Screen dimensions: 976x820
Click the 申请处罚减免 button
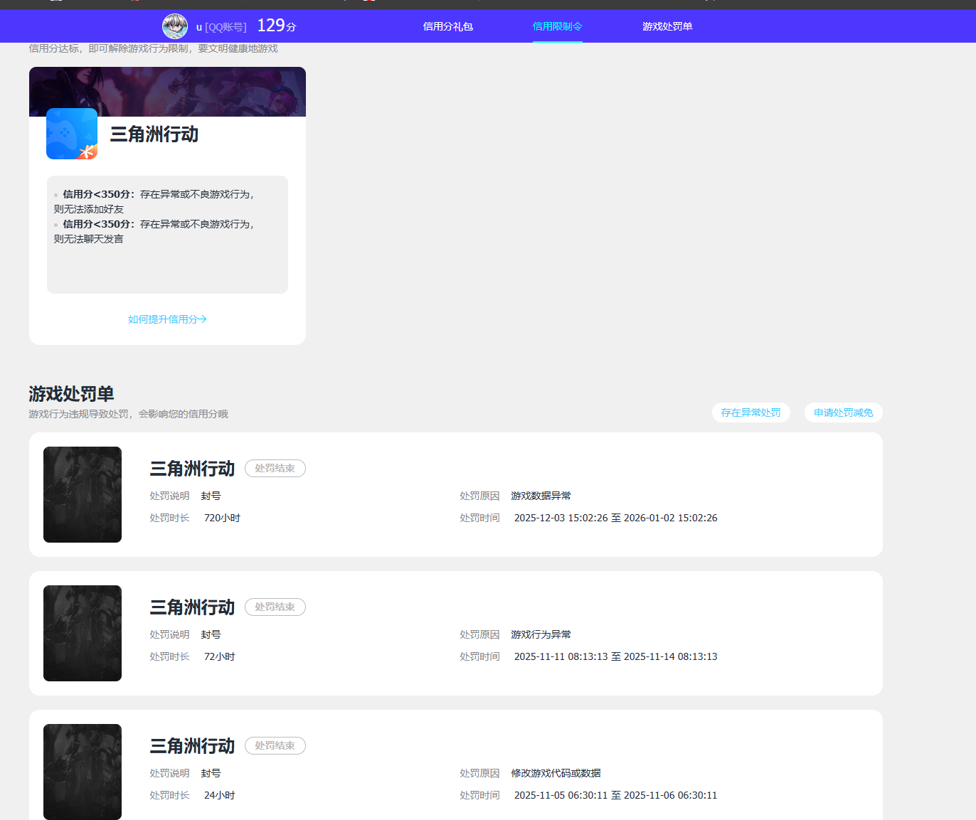click(x=843, y=412)
